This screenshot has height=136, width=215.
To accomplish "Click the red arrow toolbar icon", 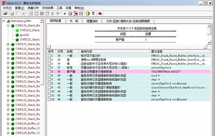I will click(100, 13).
